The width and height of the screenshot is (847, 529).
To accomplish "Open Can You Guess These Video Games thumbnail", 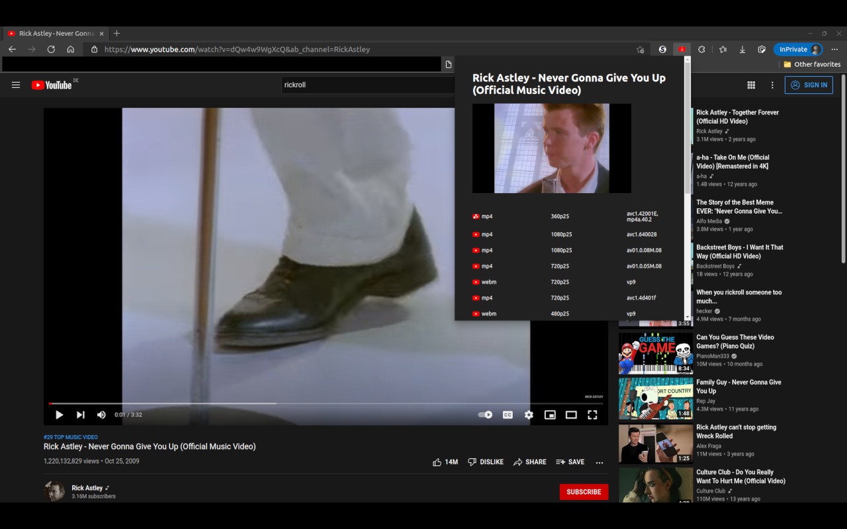I will coord(656,353).
